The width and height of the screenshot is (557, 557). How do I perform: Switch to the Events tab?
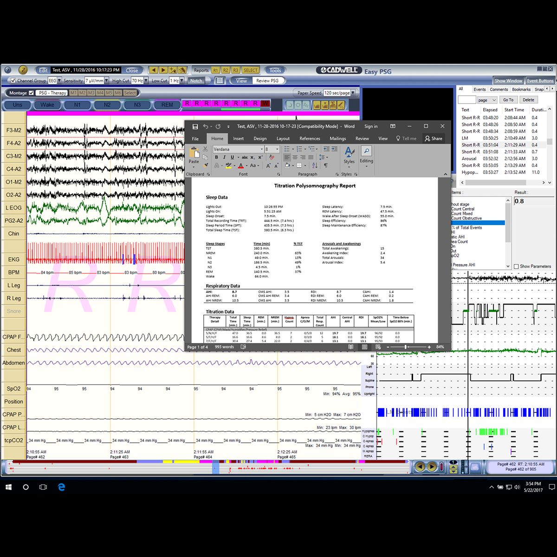click(x=480, y=89)
